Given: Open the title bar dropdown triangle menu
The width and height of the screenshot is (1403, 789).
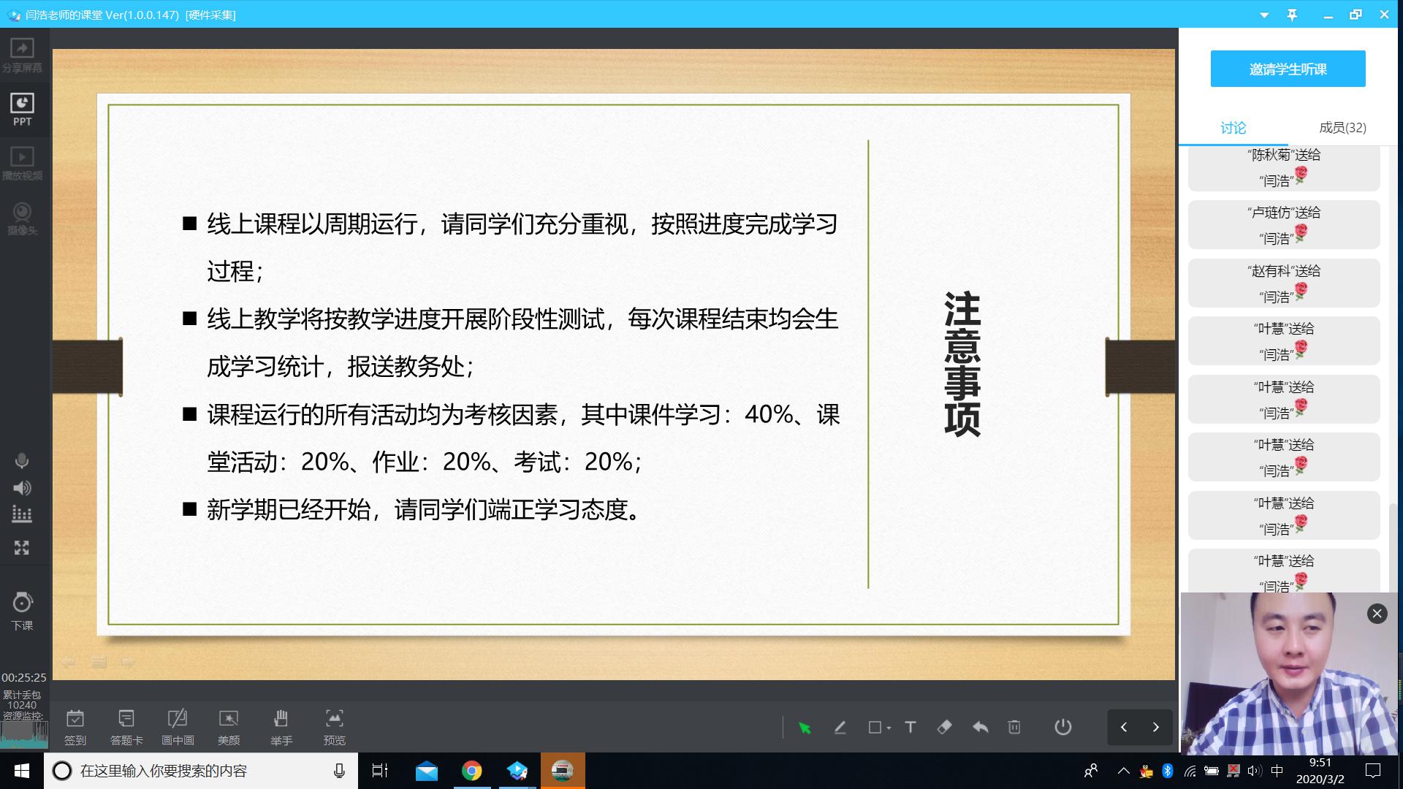Looking at the screenshot, I should point(1265,15).
